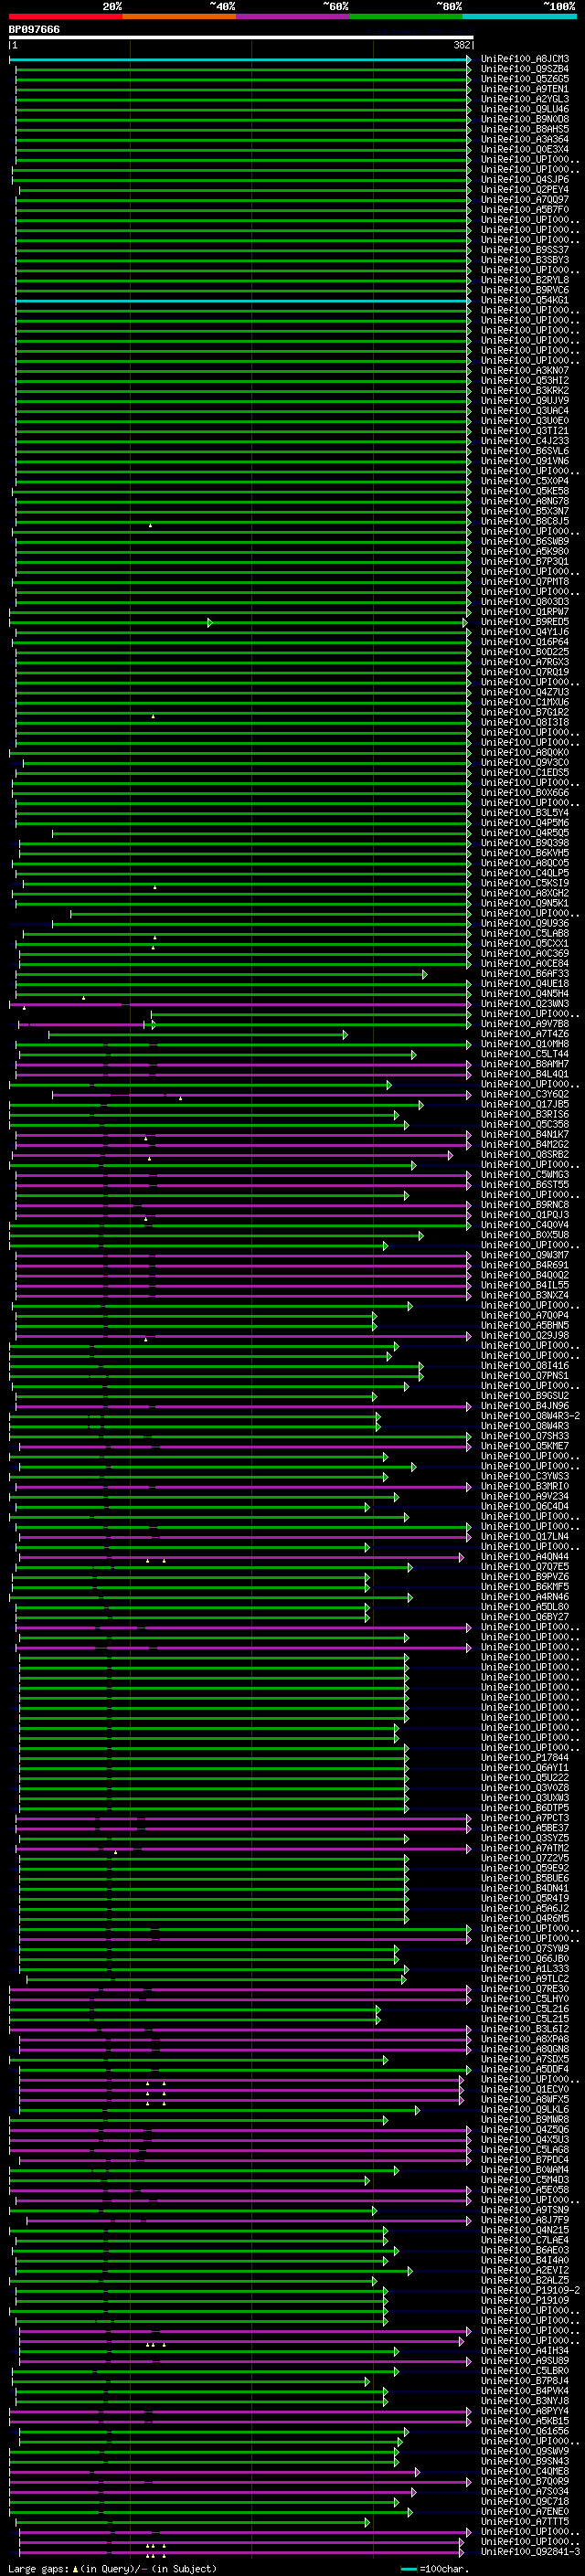Viewport: 585px width, 2576px height.
Task: Click the cyan alignment bar for UniRef100_Q54KG1
Action: pyautogui.click(x=243, y=301)
